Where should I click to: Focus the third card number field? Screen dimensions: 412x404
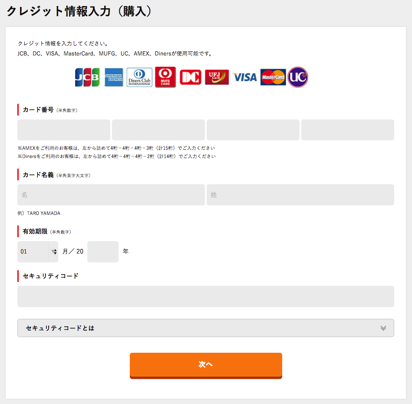click(253, 130)
